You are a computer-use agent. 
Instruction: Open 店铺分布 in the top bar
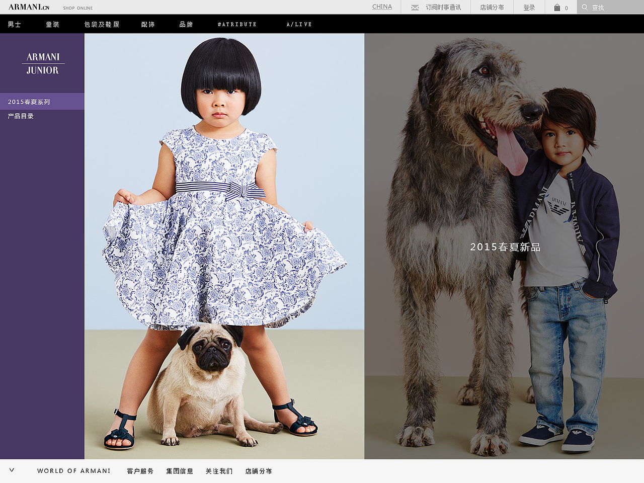click(492, 8)
